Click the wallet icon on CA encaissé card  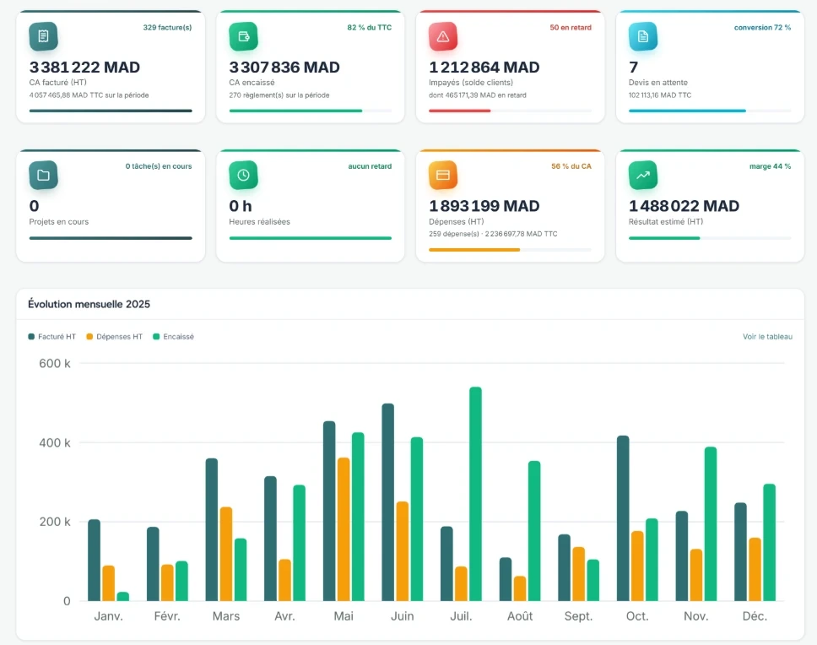pos(243,36)
